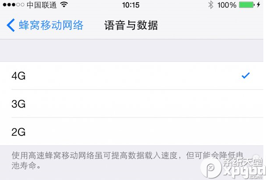Image resolution: width=266 pixels, height=180 pixels.
Task: Tap the signal strength dots
Action: 14,5
